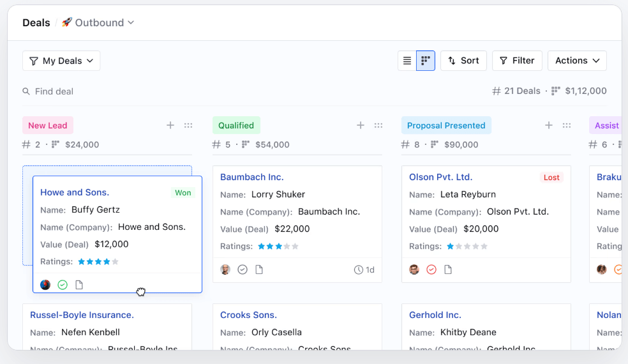Set Olson Pvt. Ltd. rating to two stars

tap(459, 246)
